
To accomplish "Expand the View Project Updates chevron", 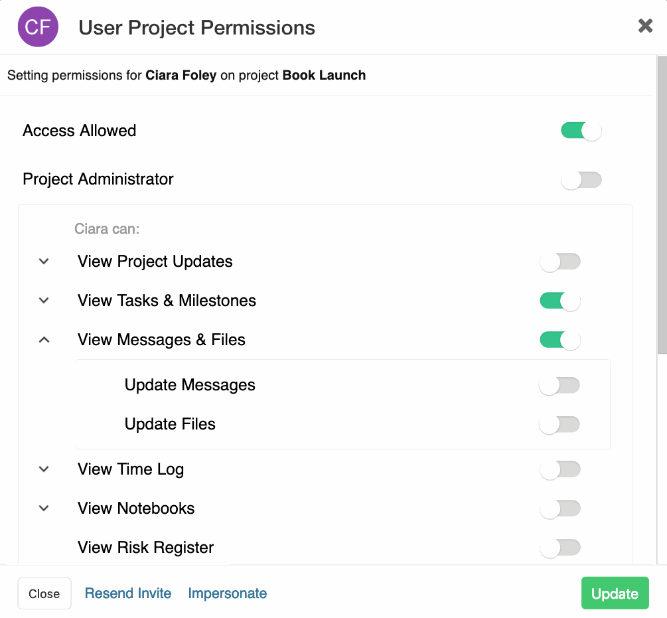I will (44, 261).
